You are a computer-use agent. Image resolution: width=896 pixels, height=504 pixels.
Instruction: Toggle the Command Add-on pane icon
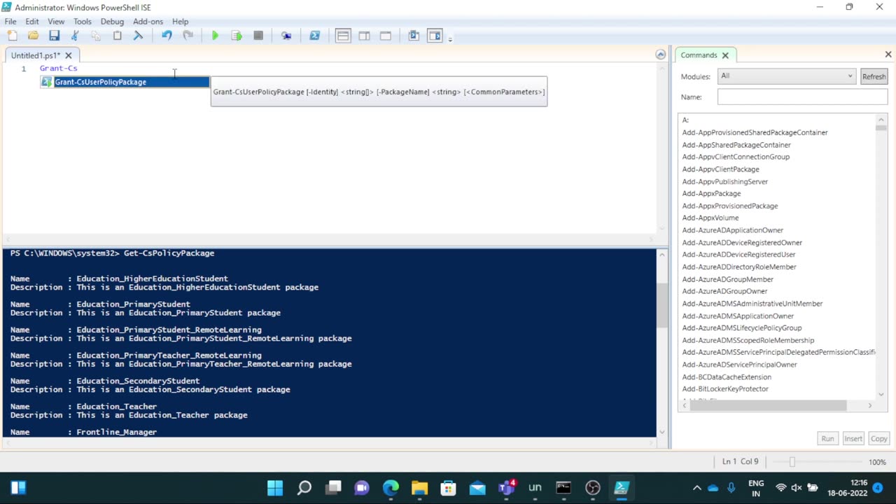[x=435, y=36]
